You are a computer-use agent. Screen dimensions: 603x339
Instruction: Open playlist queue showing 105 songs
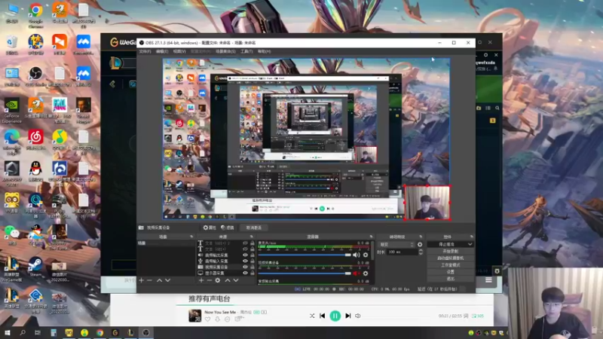[477, 316]
